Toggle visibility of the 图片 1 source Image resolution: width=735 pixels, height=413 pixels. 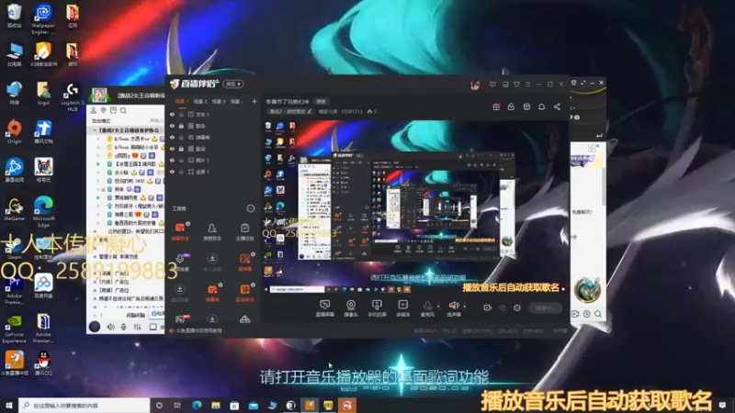[172, 160]
